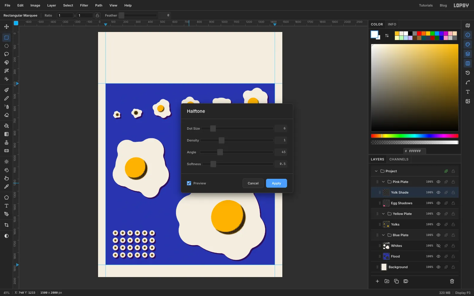Select the Crop tool
Screen dimensions: 474x296
(7, 225)
